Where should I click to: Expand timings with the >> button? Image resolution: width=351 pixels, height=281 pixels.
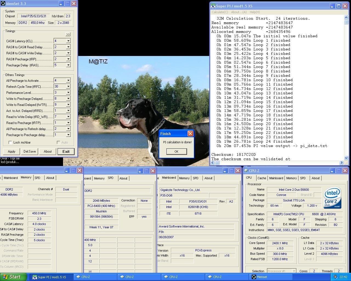tap(68, 34)
